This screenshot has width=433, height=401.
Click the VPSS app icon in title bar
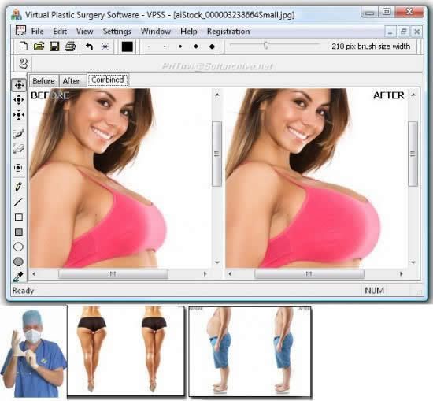pos(17,14)
